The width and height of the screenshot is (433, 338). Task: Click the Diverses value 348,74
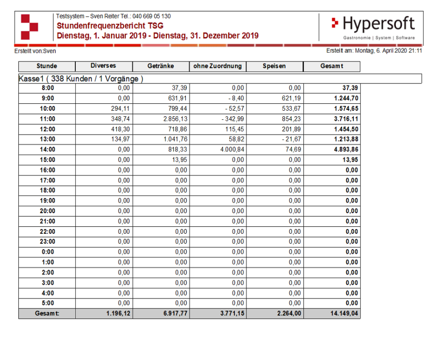point(120,119)
